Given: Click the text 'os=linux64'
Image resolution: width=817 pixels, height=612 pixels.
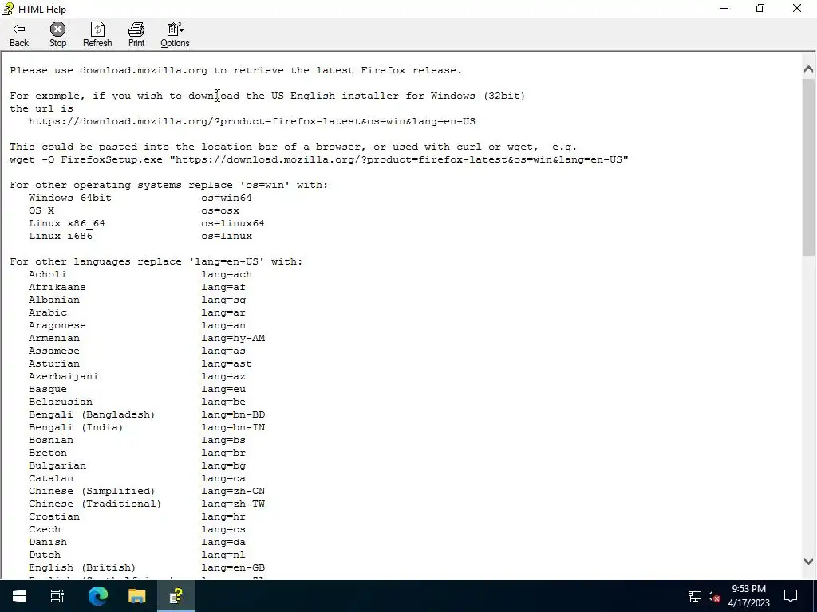Looking at the screenshot, I should 233,223.
